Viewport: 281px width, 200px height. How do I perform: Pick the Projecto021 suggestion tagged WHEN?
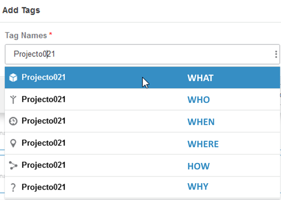pyautogui.click(x=43, y=121)
